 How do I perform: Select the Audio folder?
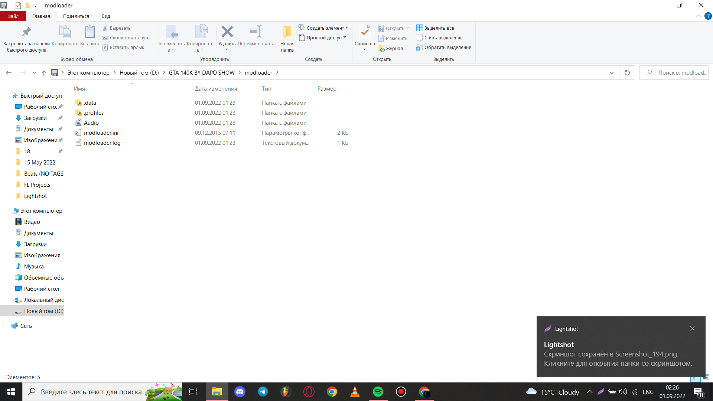click(91, 123)
